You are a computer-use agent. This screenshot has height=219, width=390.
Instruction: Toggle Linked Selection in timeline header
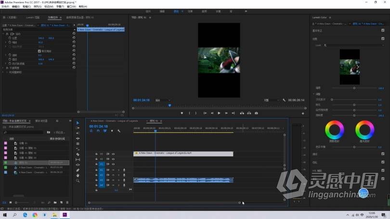tap(105, 131)
